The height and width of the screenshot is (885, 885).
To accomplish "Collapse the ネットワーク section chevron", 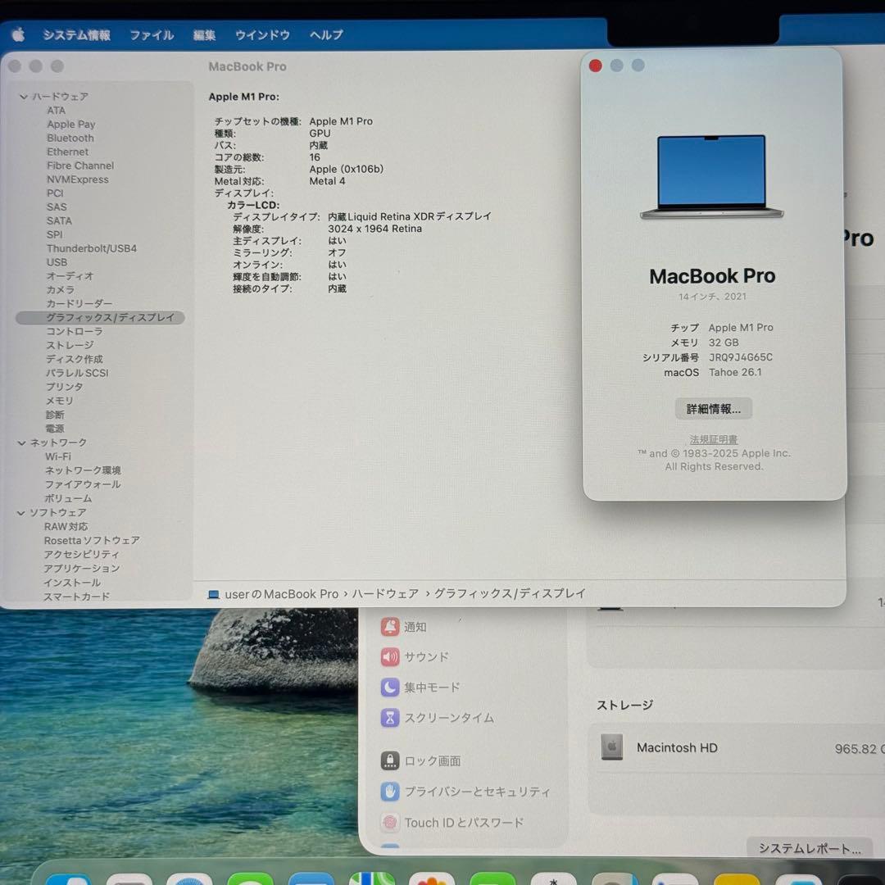I will click(21, 443).
